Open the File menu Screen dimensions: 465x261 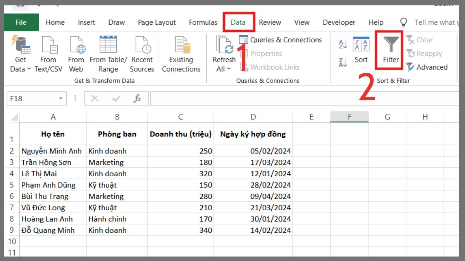21,22
